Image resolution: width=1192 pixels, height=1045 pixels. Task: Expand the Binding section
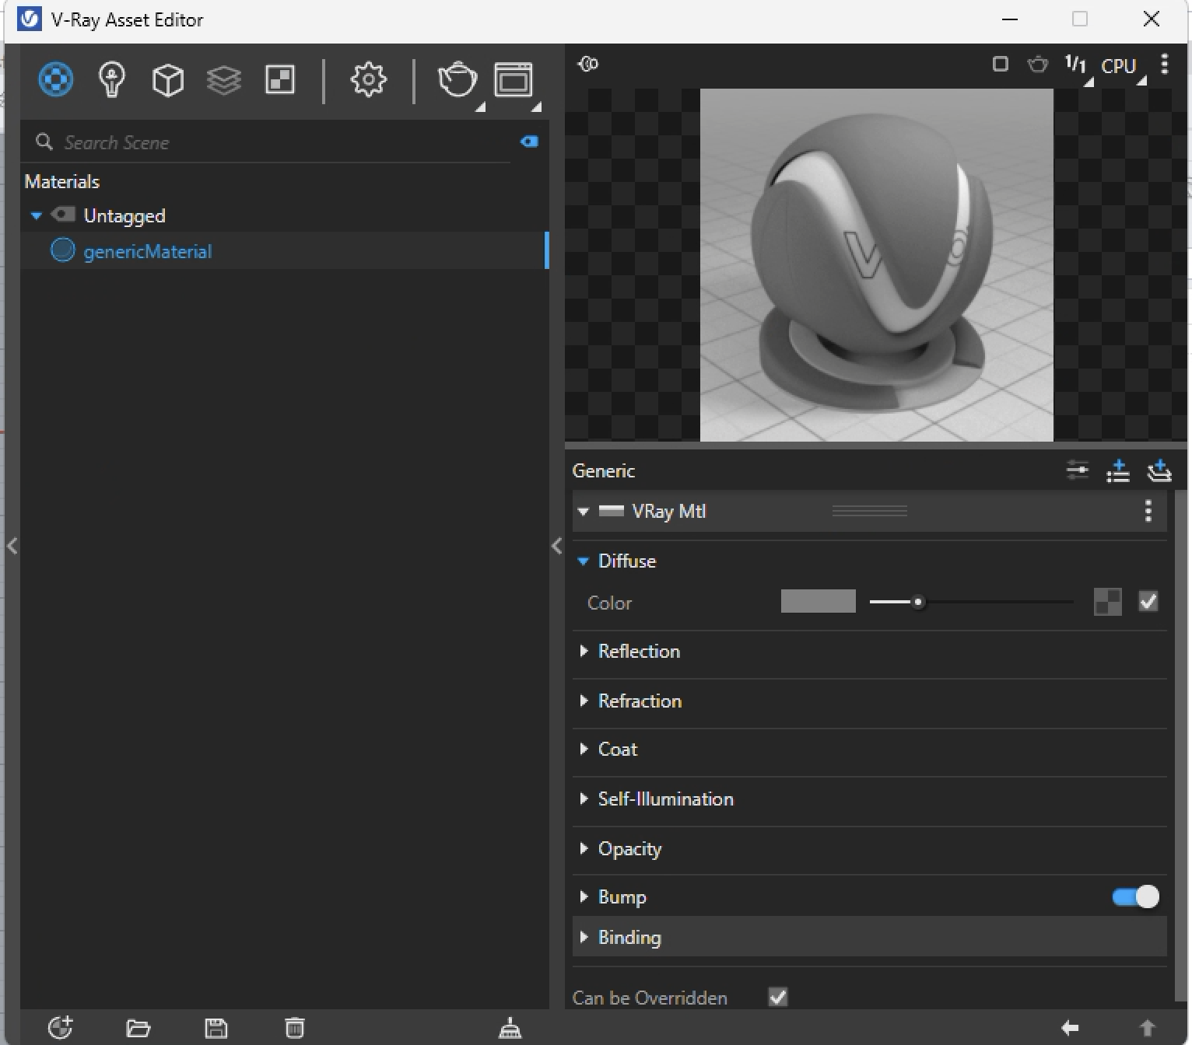click(584, 937)
